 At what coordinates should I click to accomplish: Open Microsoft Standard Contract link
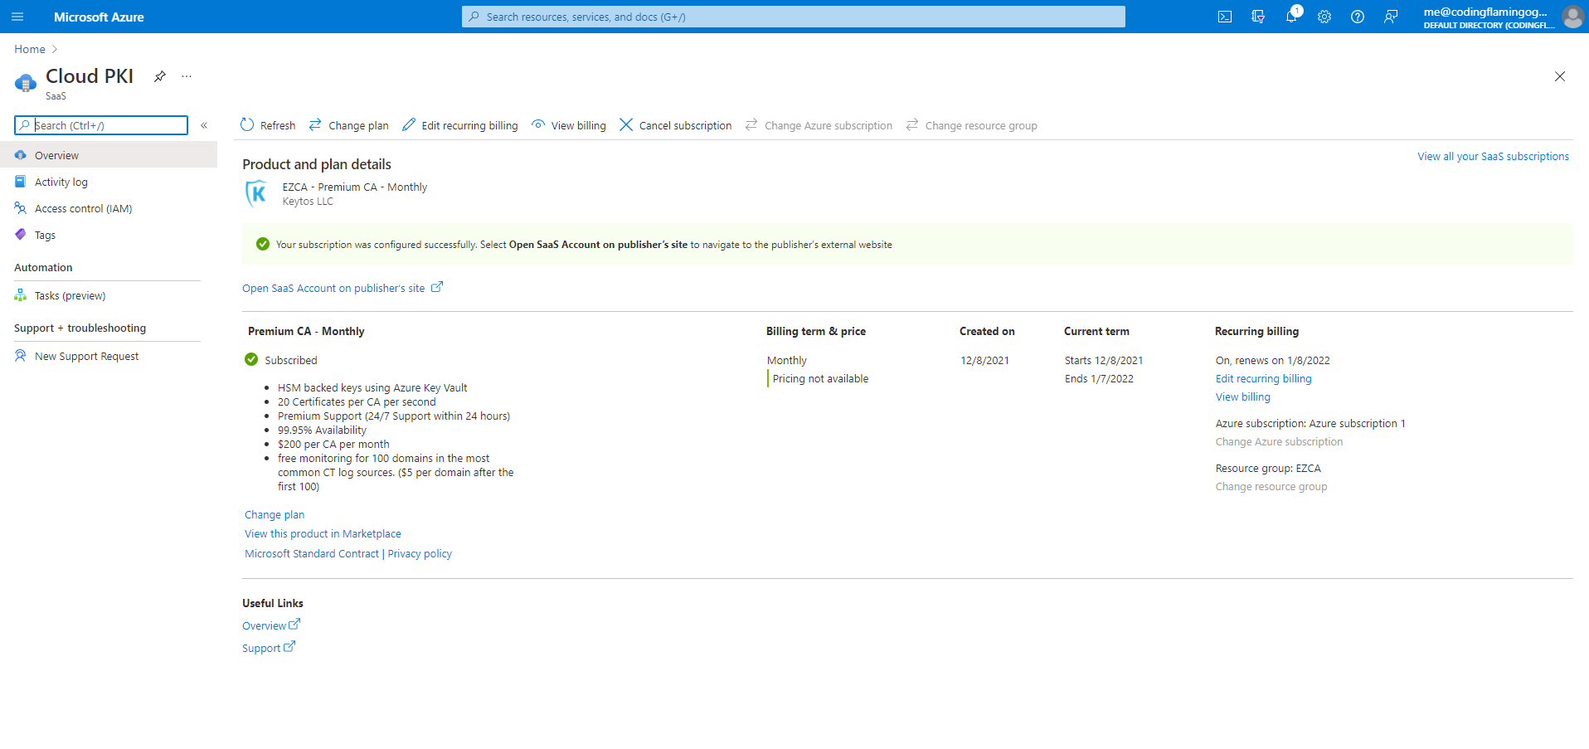[312, 553]
